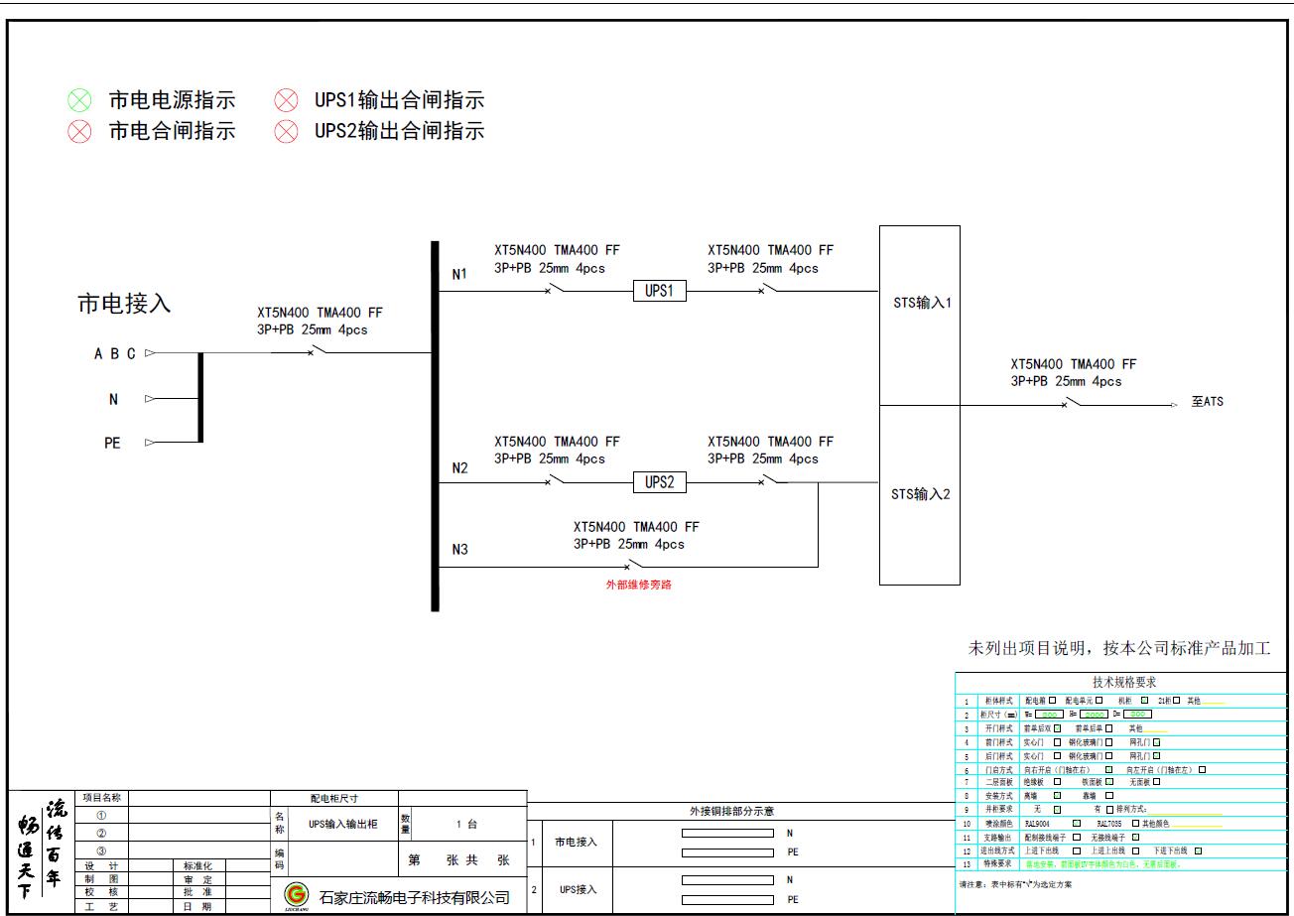Select the STS输入2 box
Viewport: 1294px width, 916px height.
(920, 495)
